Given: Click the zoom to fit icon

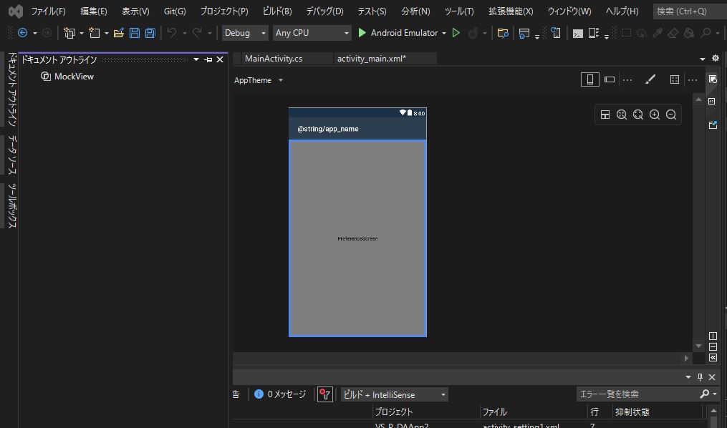Looking at the screenshot, I should point(638,115).
